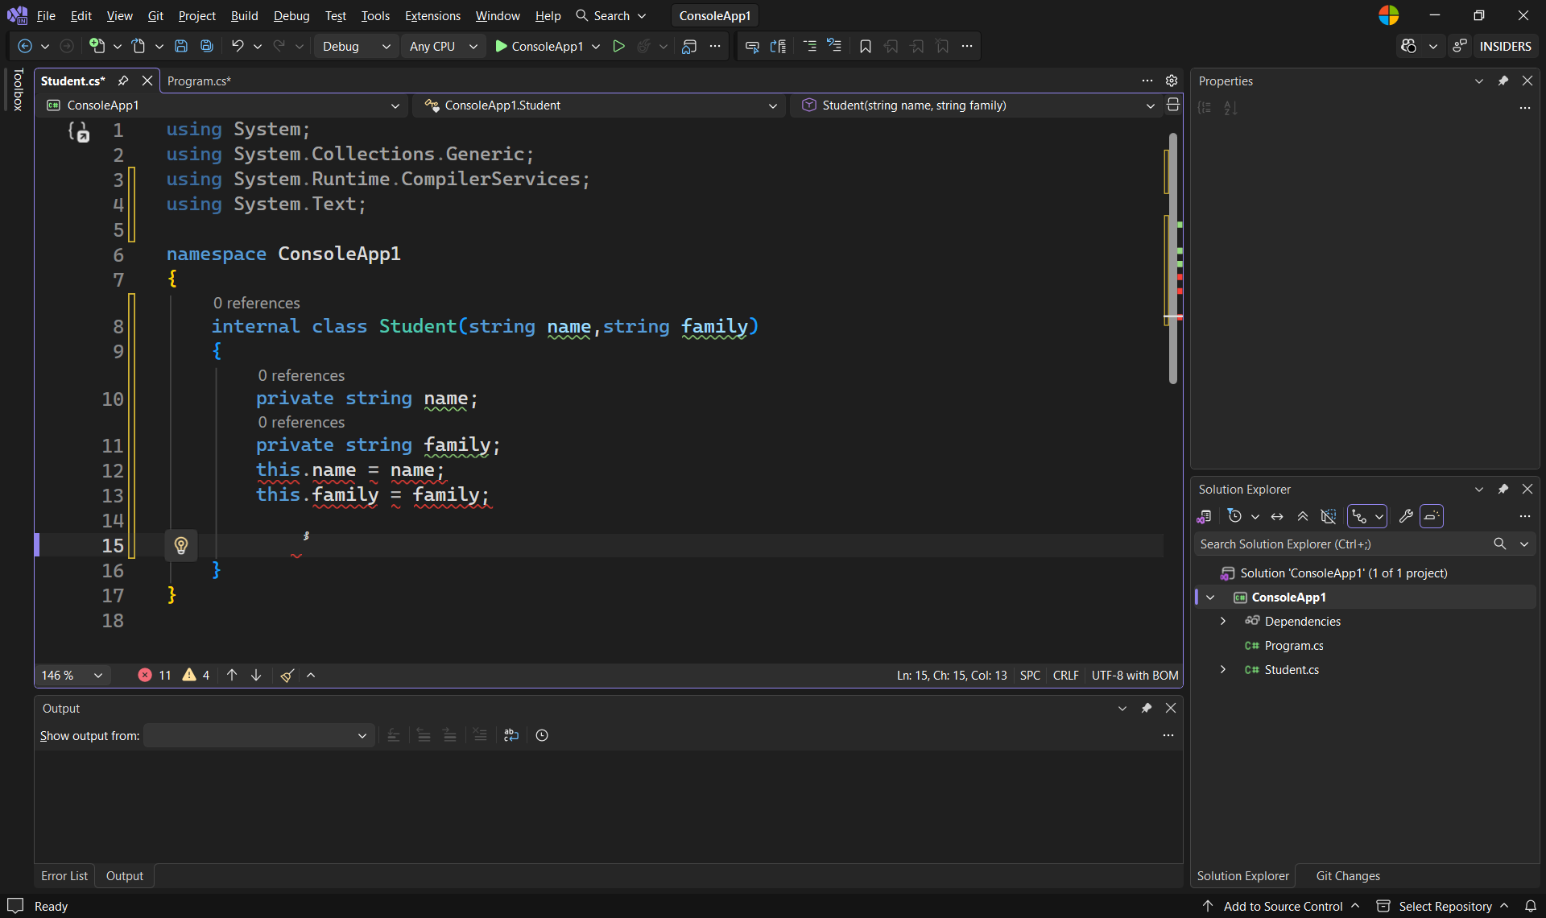Click the lightbulb quick actions icon
Viewport: 1546px width, 918px height.
pos(181,546)
